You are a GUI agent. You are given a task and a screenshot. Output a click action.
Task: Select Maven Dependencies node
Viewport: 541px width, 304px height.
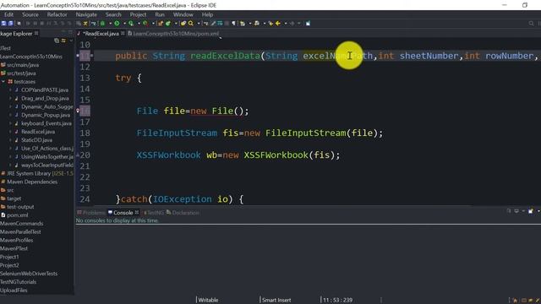[x=32, y=182]
